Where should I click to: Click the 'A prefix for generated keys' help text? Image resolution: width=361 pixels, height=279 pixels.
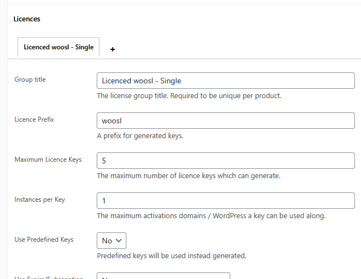(x=140, y=136)
